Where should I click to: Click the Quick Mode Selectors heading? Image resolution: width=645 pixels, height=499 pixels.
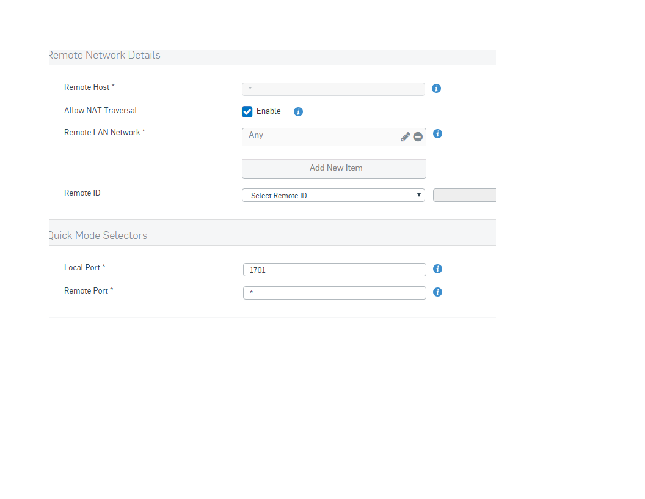click(98, 235)
